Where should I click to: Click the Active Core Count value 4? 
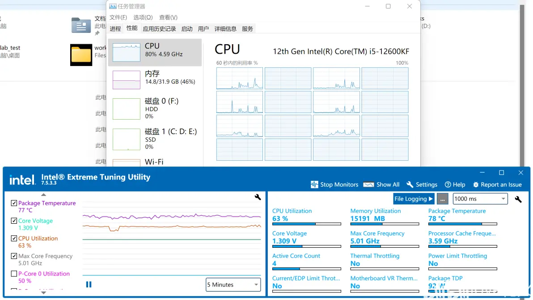point(274,263)
